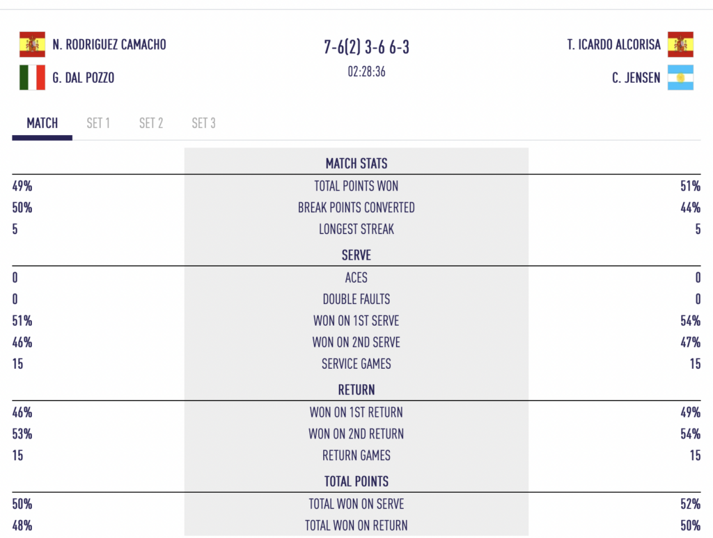This screenshot has width=713, height=538.
Task: Click the MATCH STATS section header
Action: [x=356, y=164]
